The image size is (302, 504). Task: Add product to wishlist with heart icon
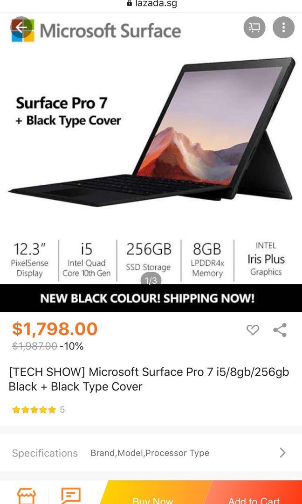pos(253,330)
